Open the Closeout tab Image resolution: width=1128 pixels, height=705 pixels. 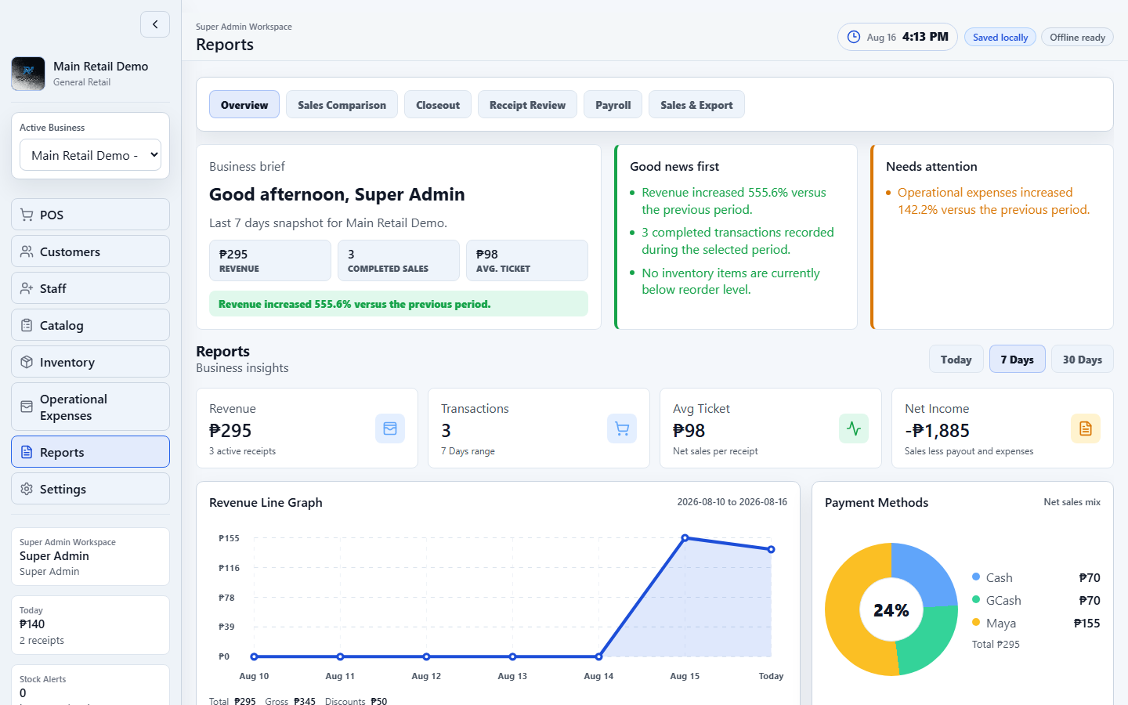(x=438, y=104)
